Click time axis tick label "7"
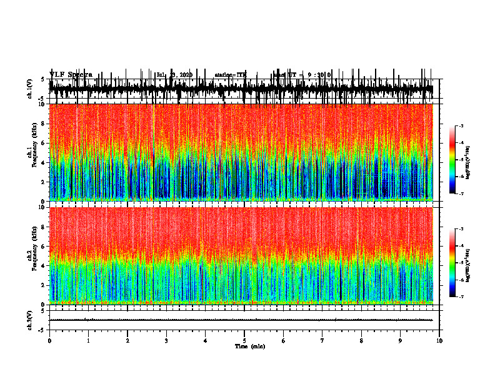 point(322,341)
